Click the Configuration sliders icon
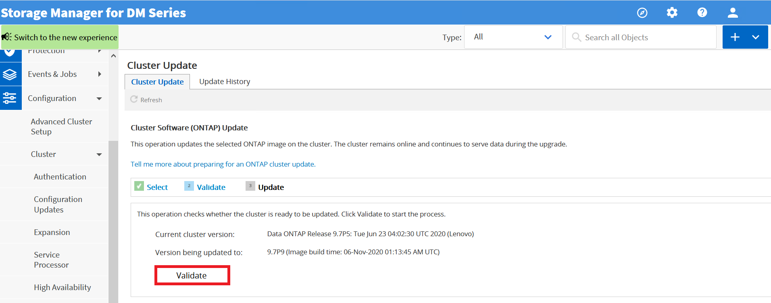The height and width of the screenshot is (303, 771). [x=10, y=98]
